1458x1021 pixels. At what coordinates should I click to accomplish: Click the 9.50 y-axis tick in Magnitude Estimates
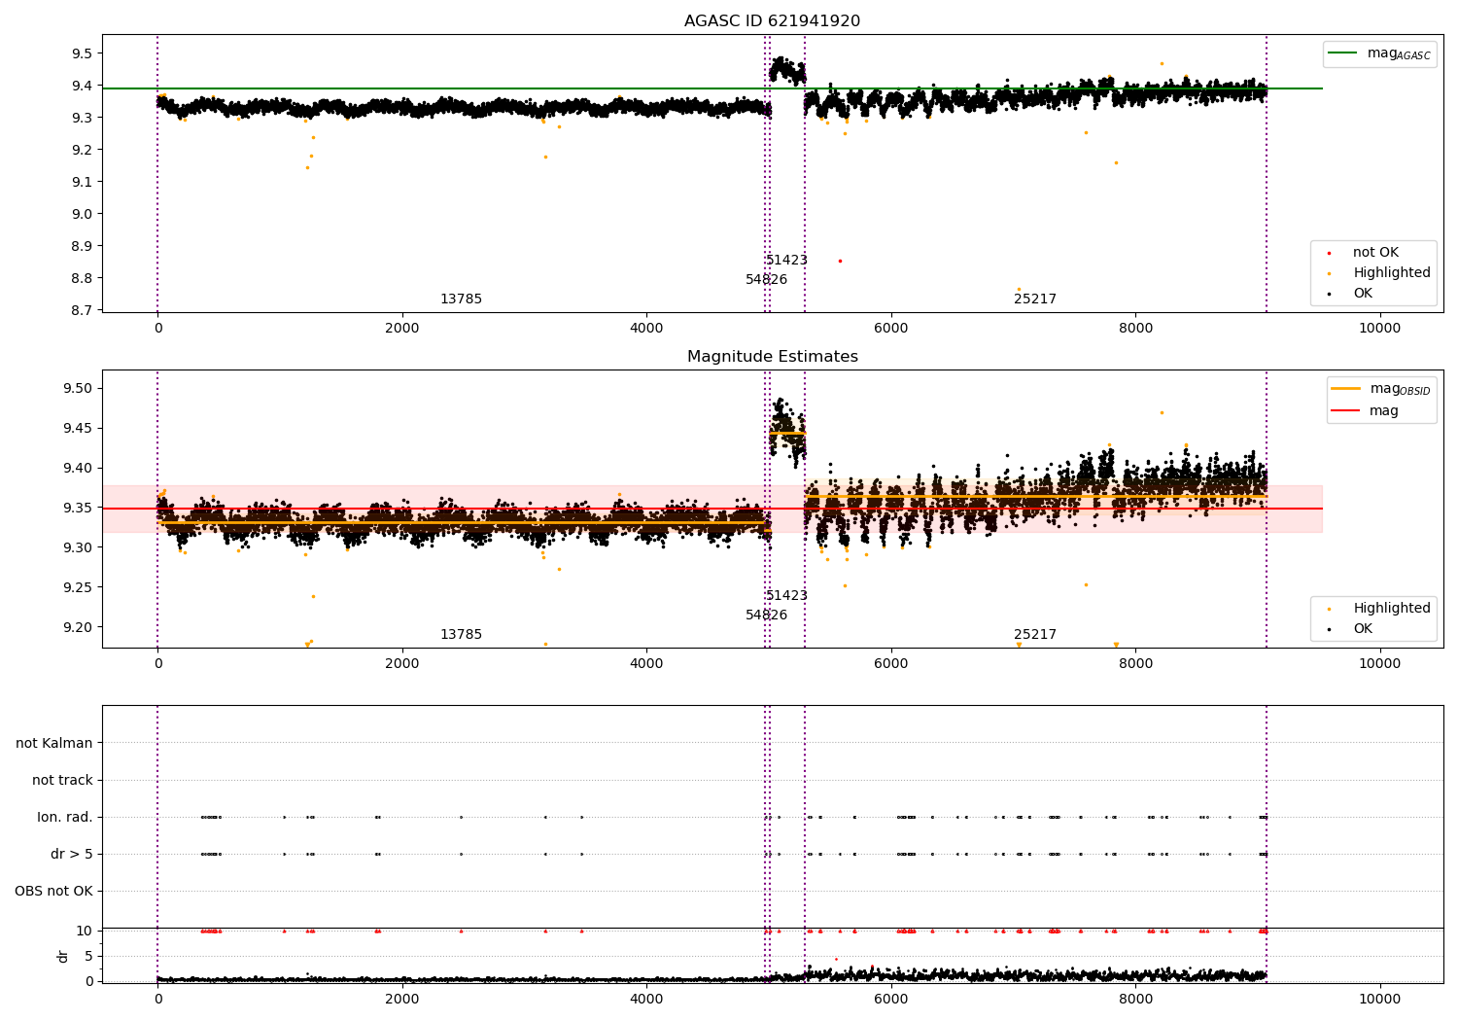(79, 389)
